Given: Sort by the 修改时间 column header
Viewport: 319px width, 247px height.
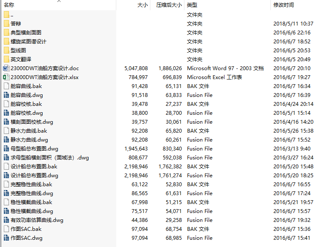Looking at the screenshot, I should click(x=295, y=5).
